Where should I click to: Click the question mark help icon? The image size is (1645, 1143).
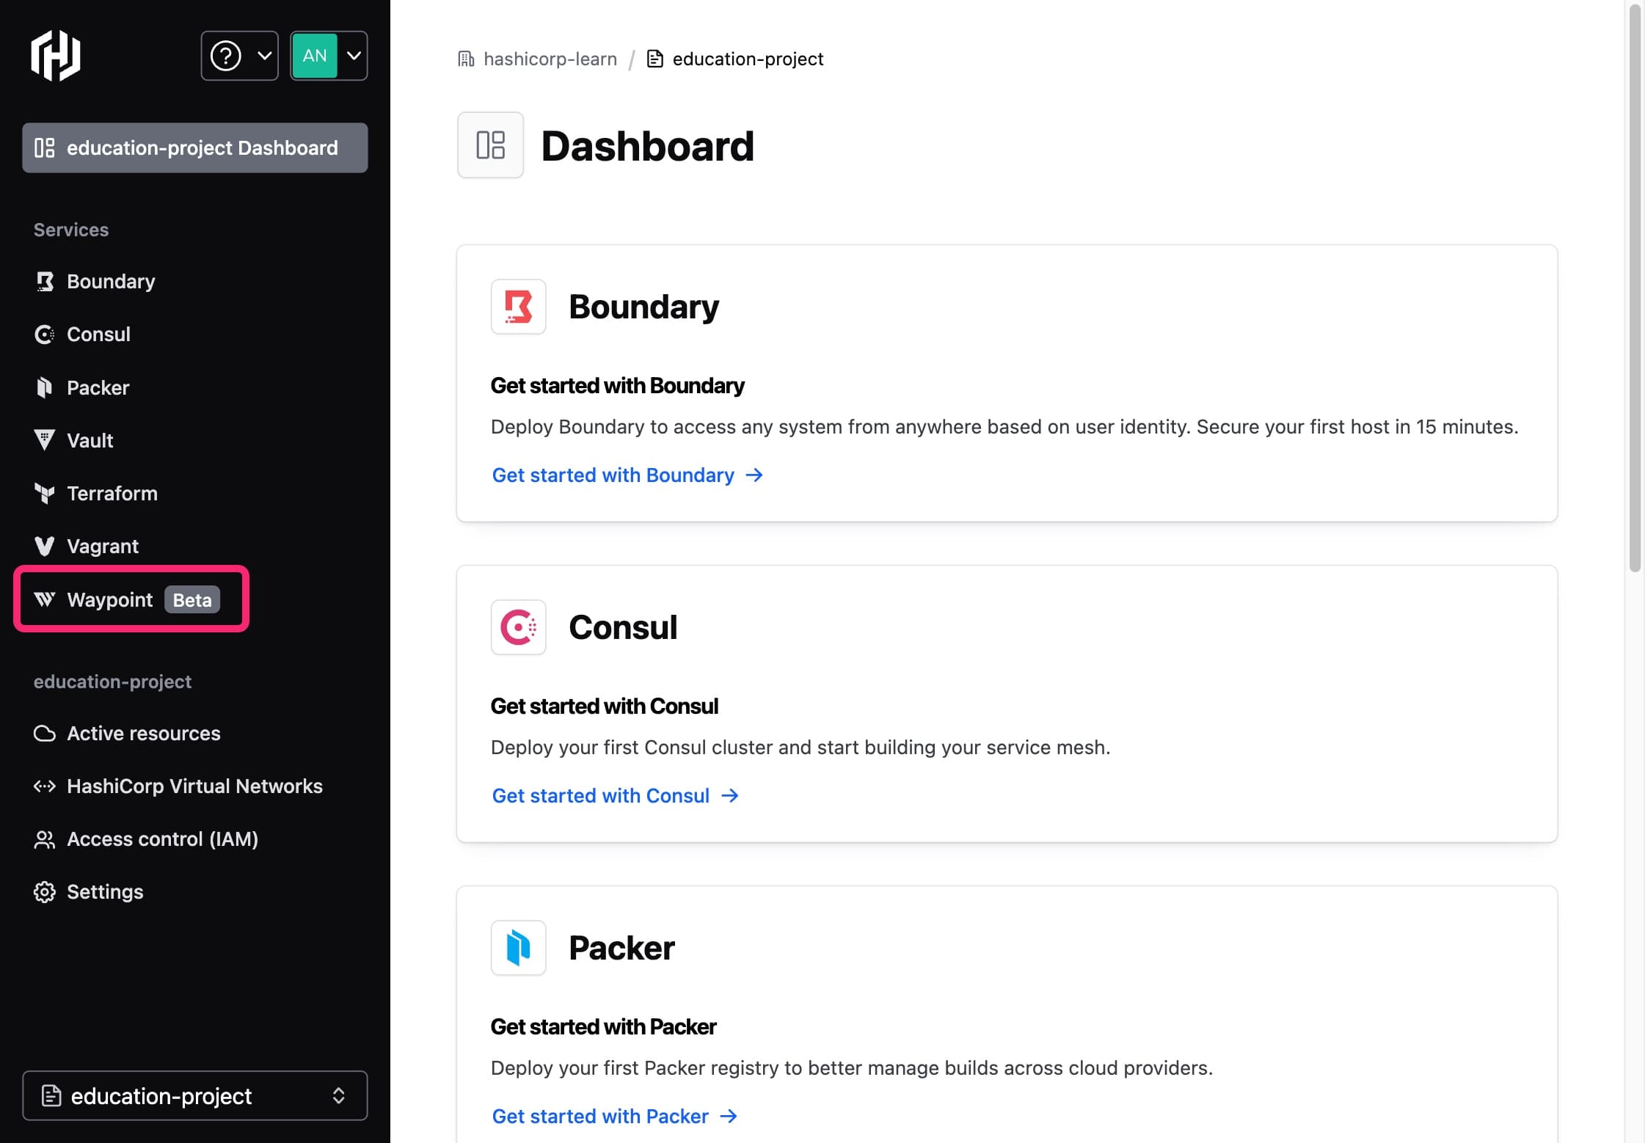(226, 56)
